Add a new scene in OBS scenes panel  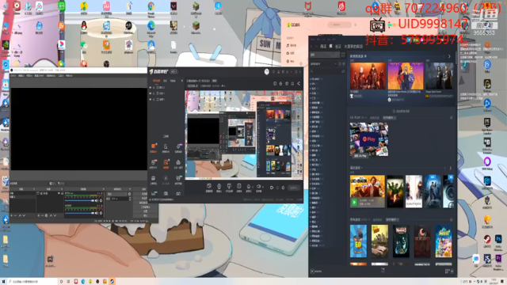[x=12, y=215]
